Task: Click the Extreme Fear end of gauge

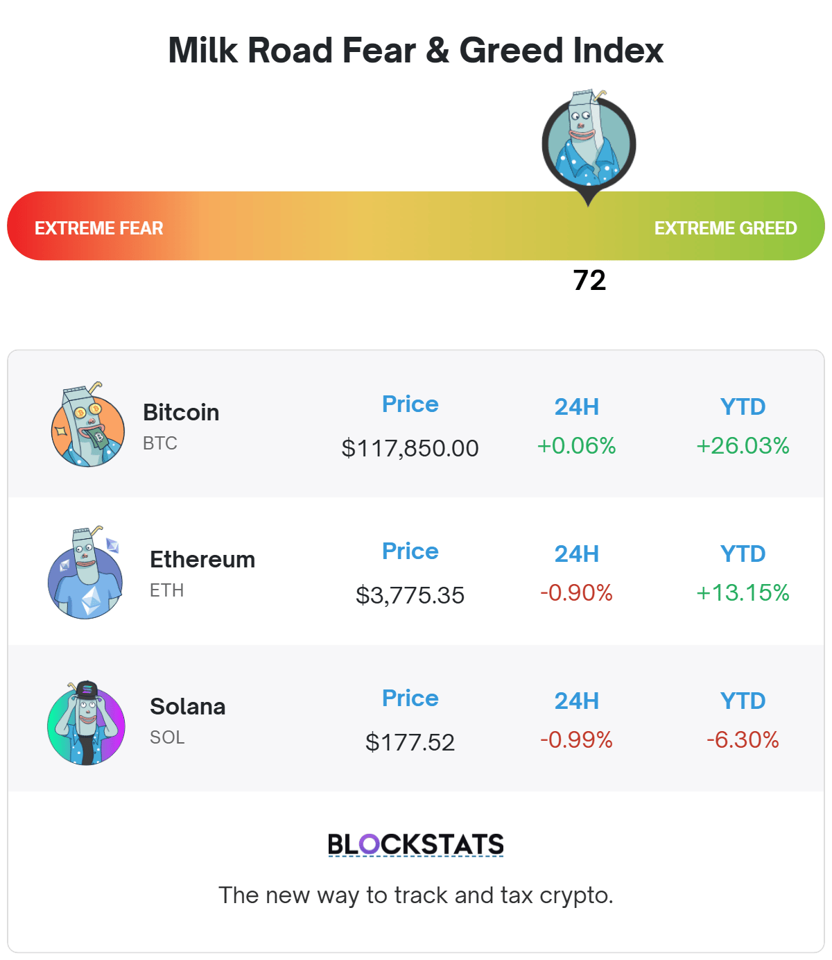Action: 99,228
